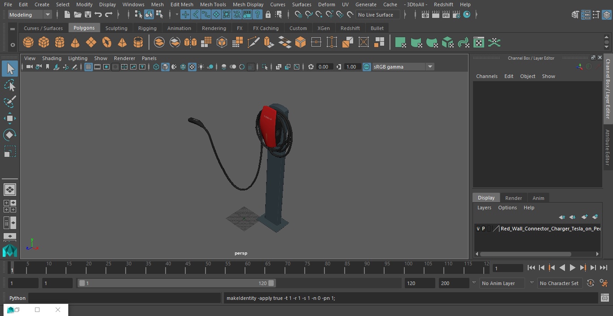The image size is (613, 316).
Task: Toggle use all lights in the viewport
Action: [x=201, y=67]
